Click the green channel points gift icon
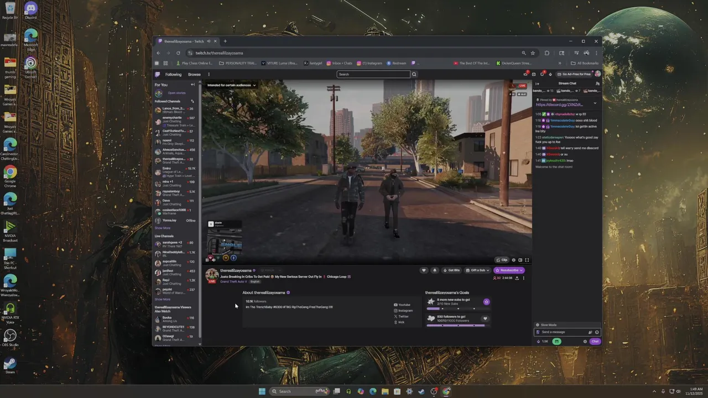 (557, 341)
